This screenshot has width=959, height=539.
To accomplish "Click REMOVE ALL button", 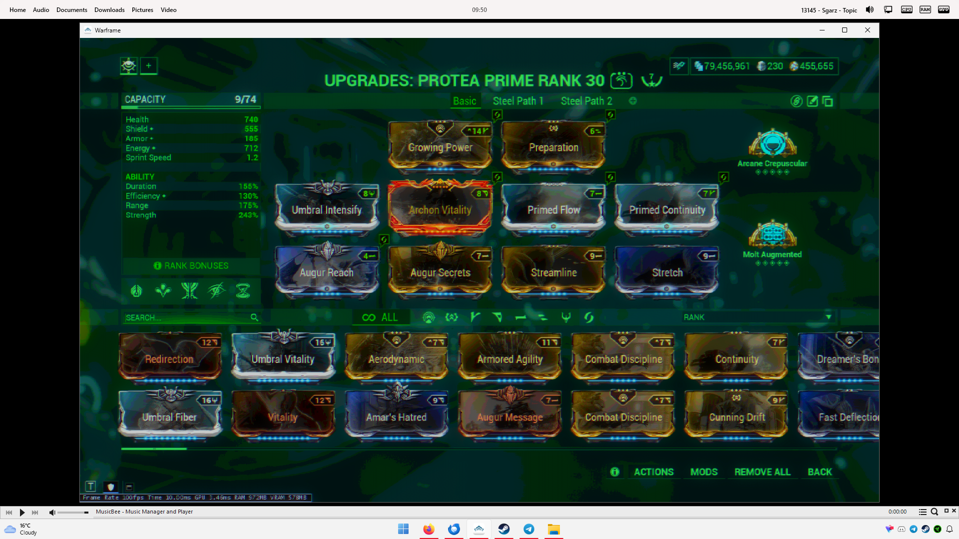I will 762,472.
